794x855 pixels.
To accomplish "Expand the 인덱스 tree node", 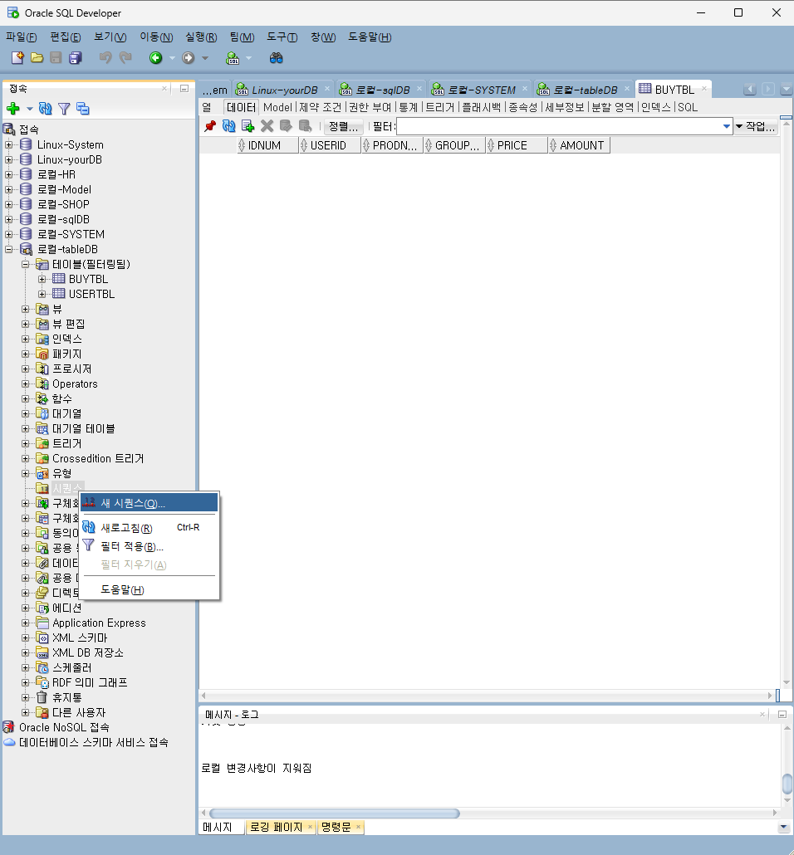I will 25,340.
